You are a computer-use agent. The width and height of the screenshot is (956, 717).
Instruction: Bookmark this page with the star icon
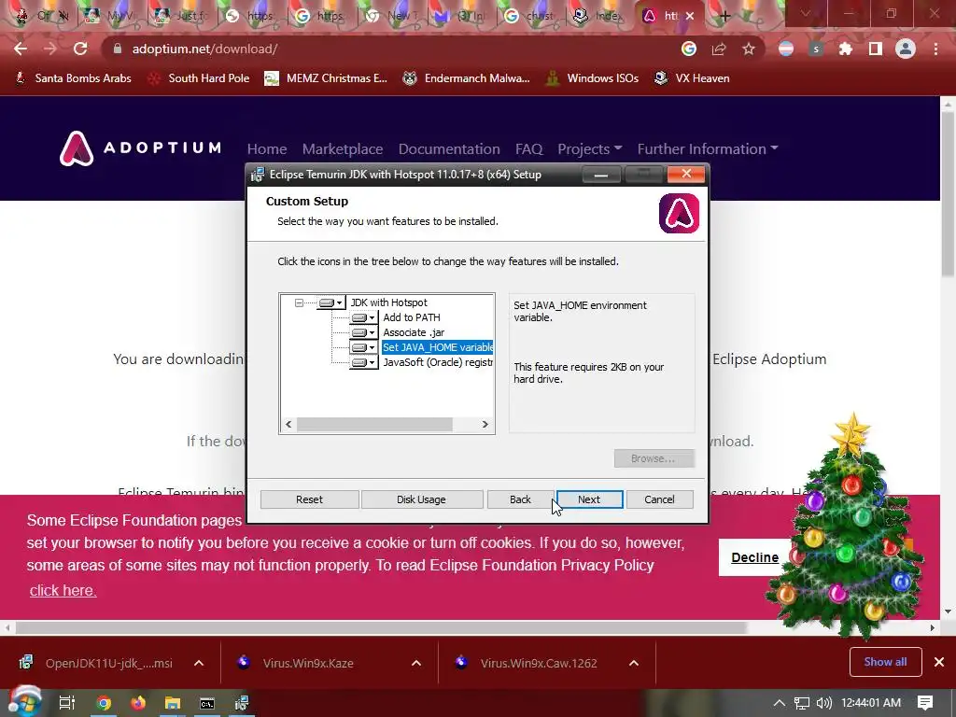[x=749, y=49]
